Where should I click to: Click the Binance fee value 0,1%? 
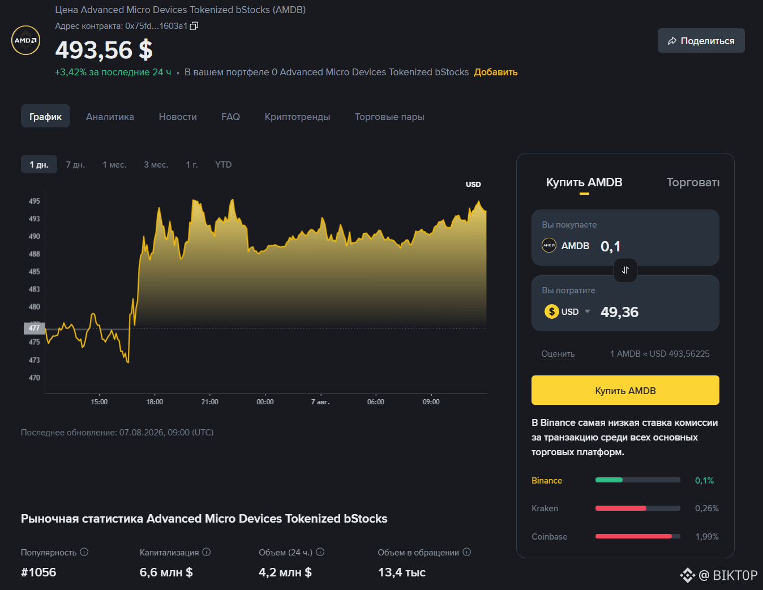coord(705,481)
